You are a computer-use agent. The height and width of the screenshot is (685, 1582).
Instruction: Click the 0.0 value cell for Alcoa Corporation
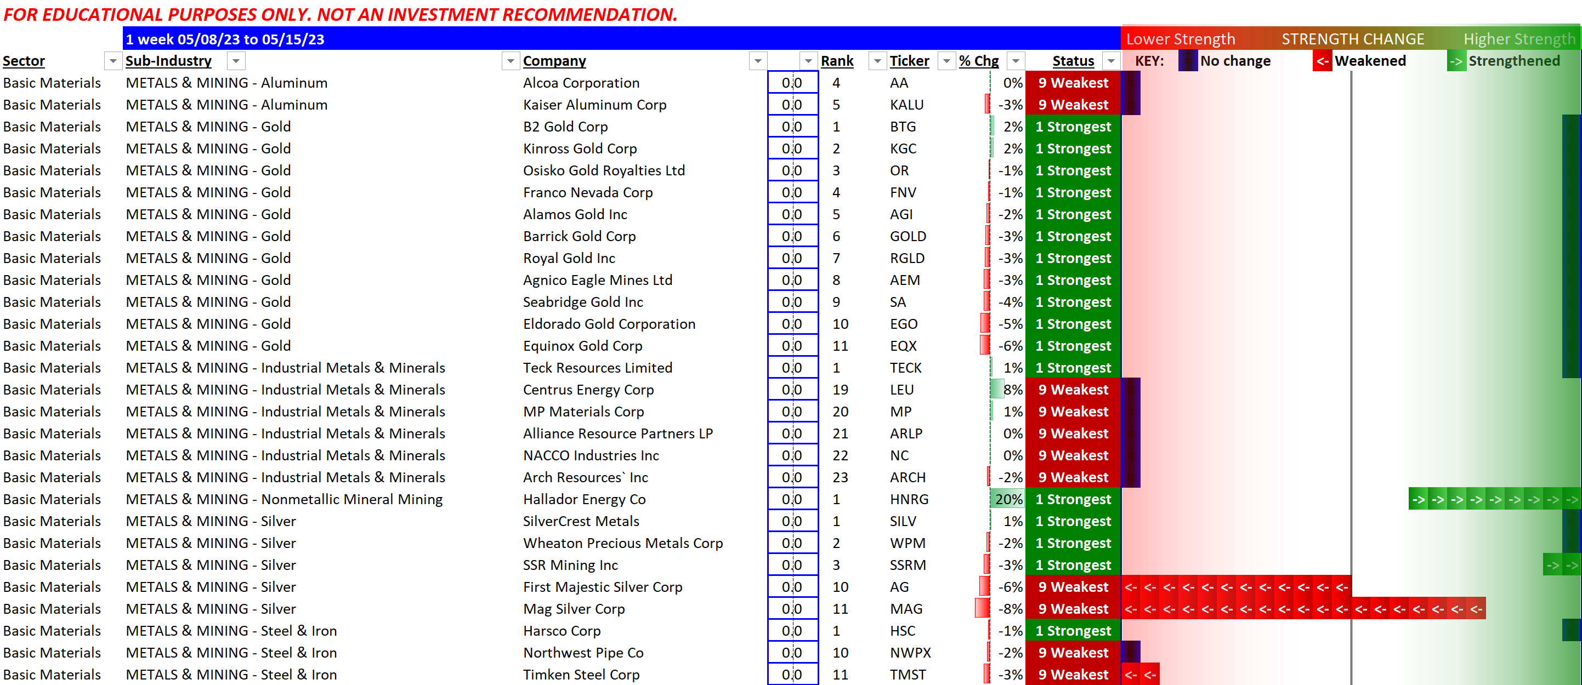pos(792,83)
